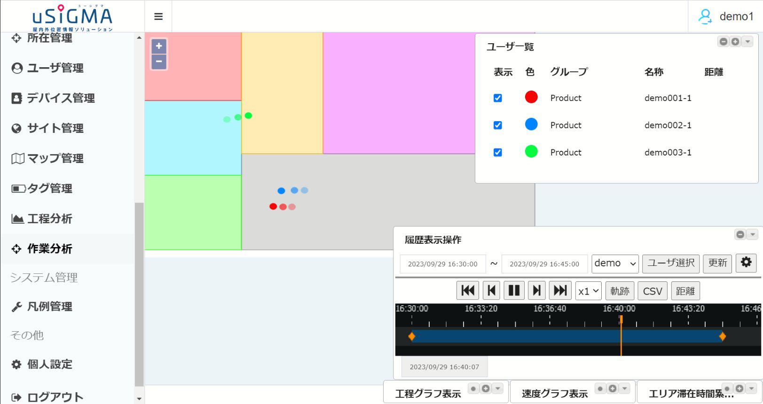Click the 軌跡 button

[620, 291]
